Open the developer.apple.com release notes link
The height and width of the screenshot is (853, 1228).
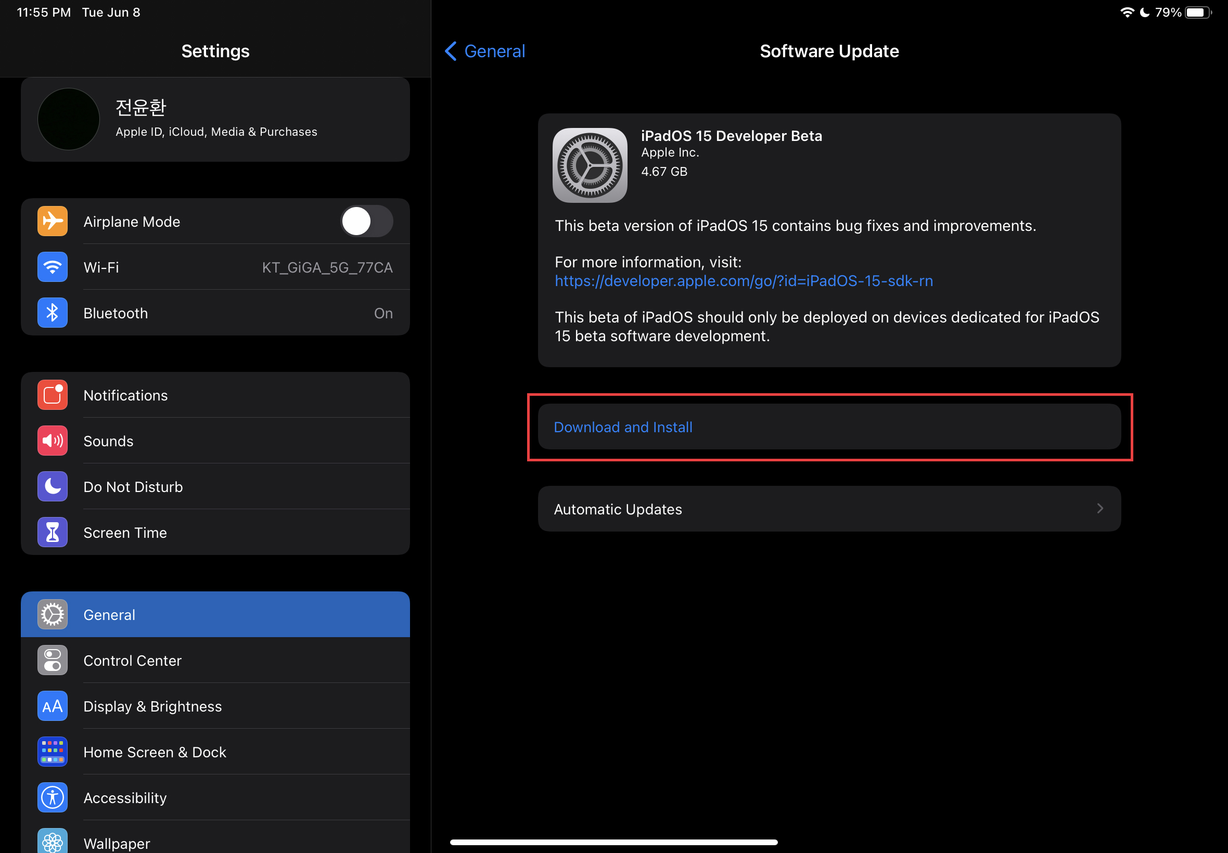click(x=744, y=281)
